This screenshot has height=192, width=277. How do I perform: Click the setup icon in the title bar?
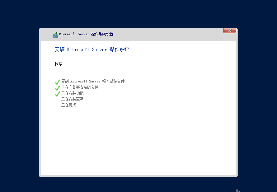55,35
